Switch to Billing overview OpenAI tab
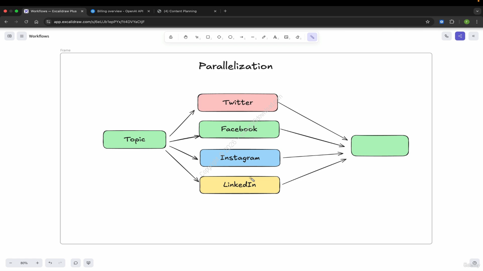Screen dimensions: 483x271 (x=120, y=11)
